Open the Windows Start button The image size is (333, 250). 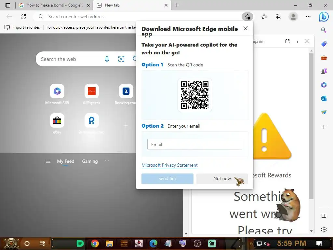(x=11, y=243)
